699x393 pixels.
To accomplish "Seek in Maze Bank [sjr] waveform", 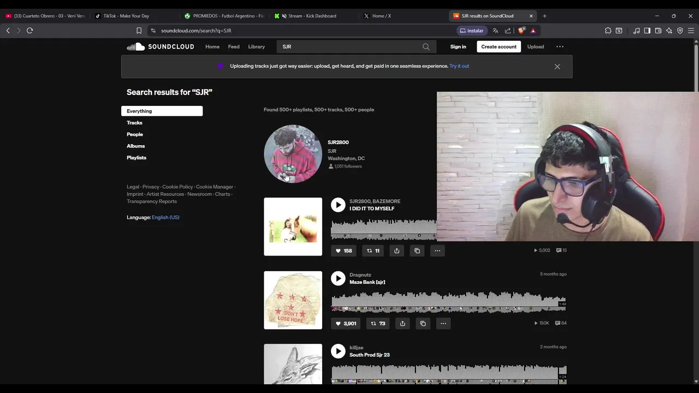I will (448, 302).
